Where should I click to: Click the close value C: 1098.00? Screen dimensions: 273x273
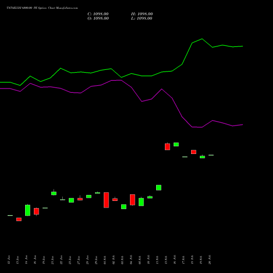point(98,14)
